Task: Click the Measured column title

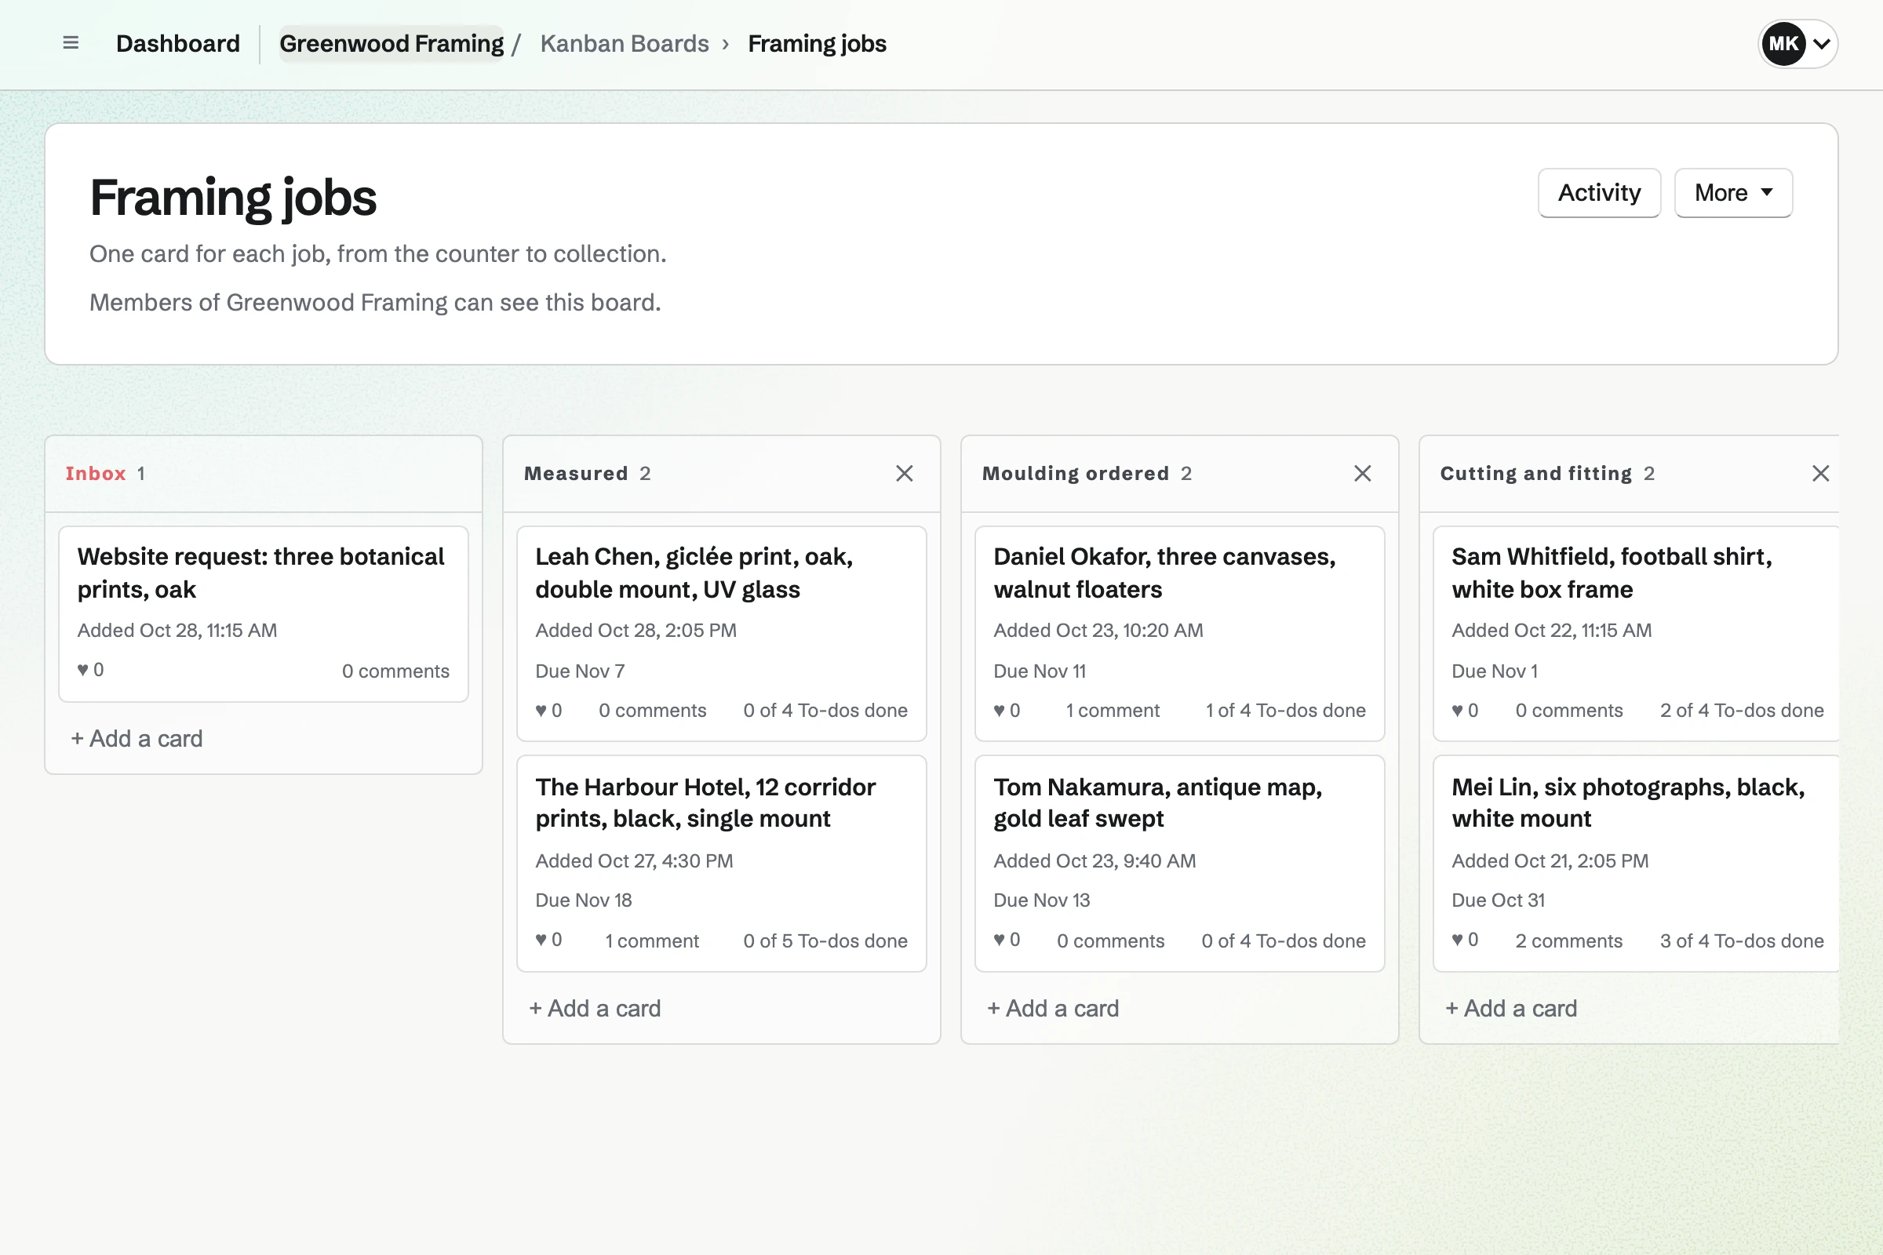Action: tap(576, 473)
